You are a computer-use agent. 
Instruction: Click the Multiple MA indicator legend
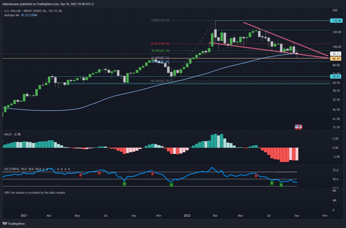(x=21, y=15)
